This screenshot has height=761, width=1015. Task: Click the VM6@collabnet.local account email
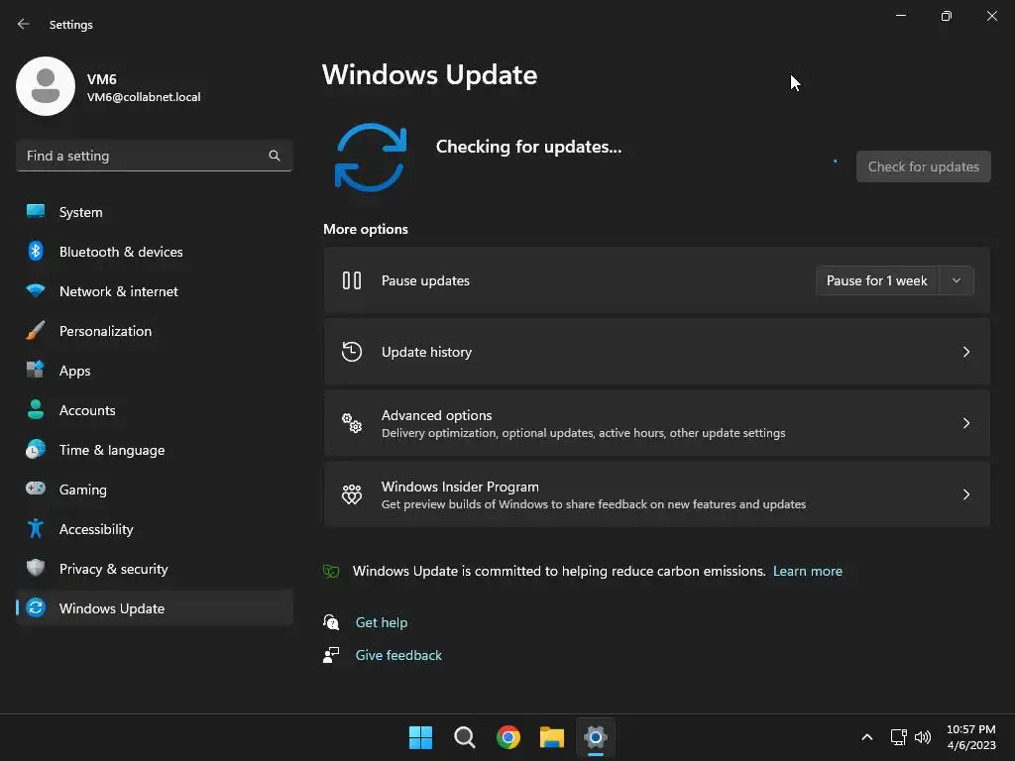(x=144, y=97)
